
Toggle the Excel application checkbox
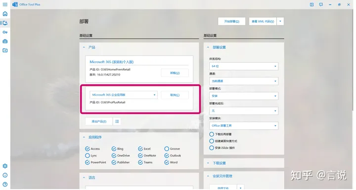[x=140, y=149]
